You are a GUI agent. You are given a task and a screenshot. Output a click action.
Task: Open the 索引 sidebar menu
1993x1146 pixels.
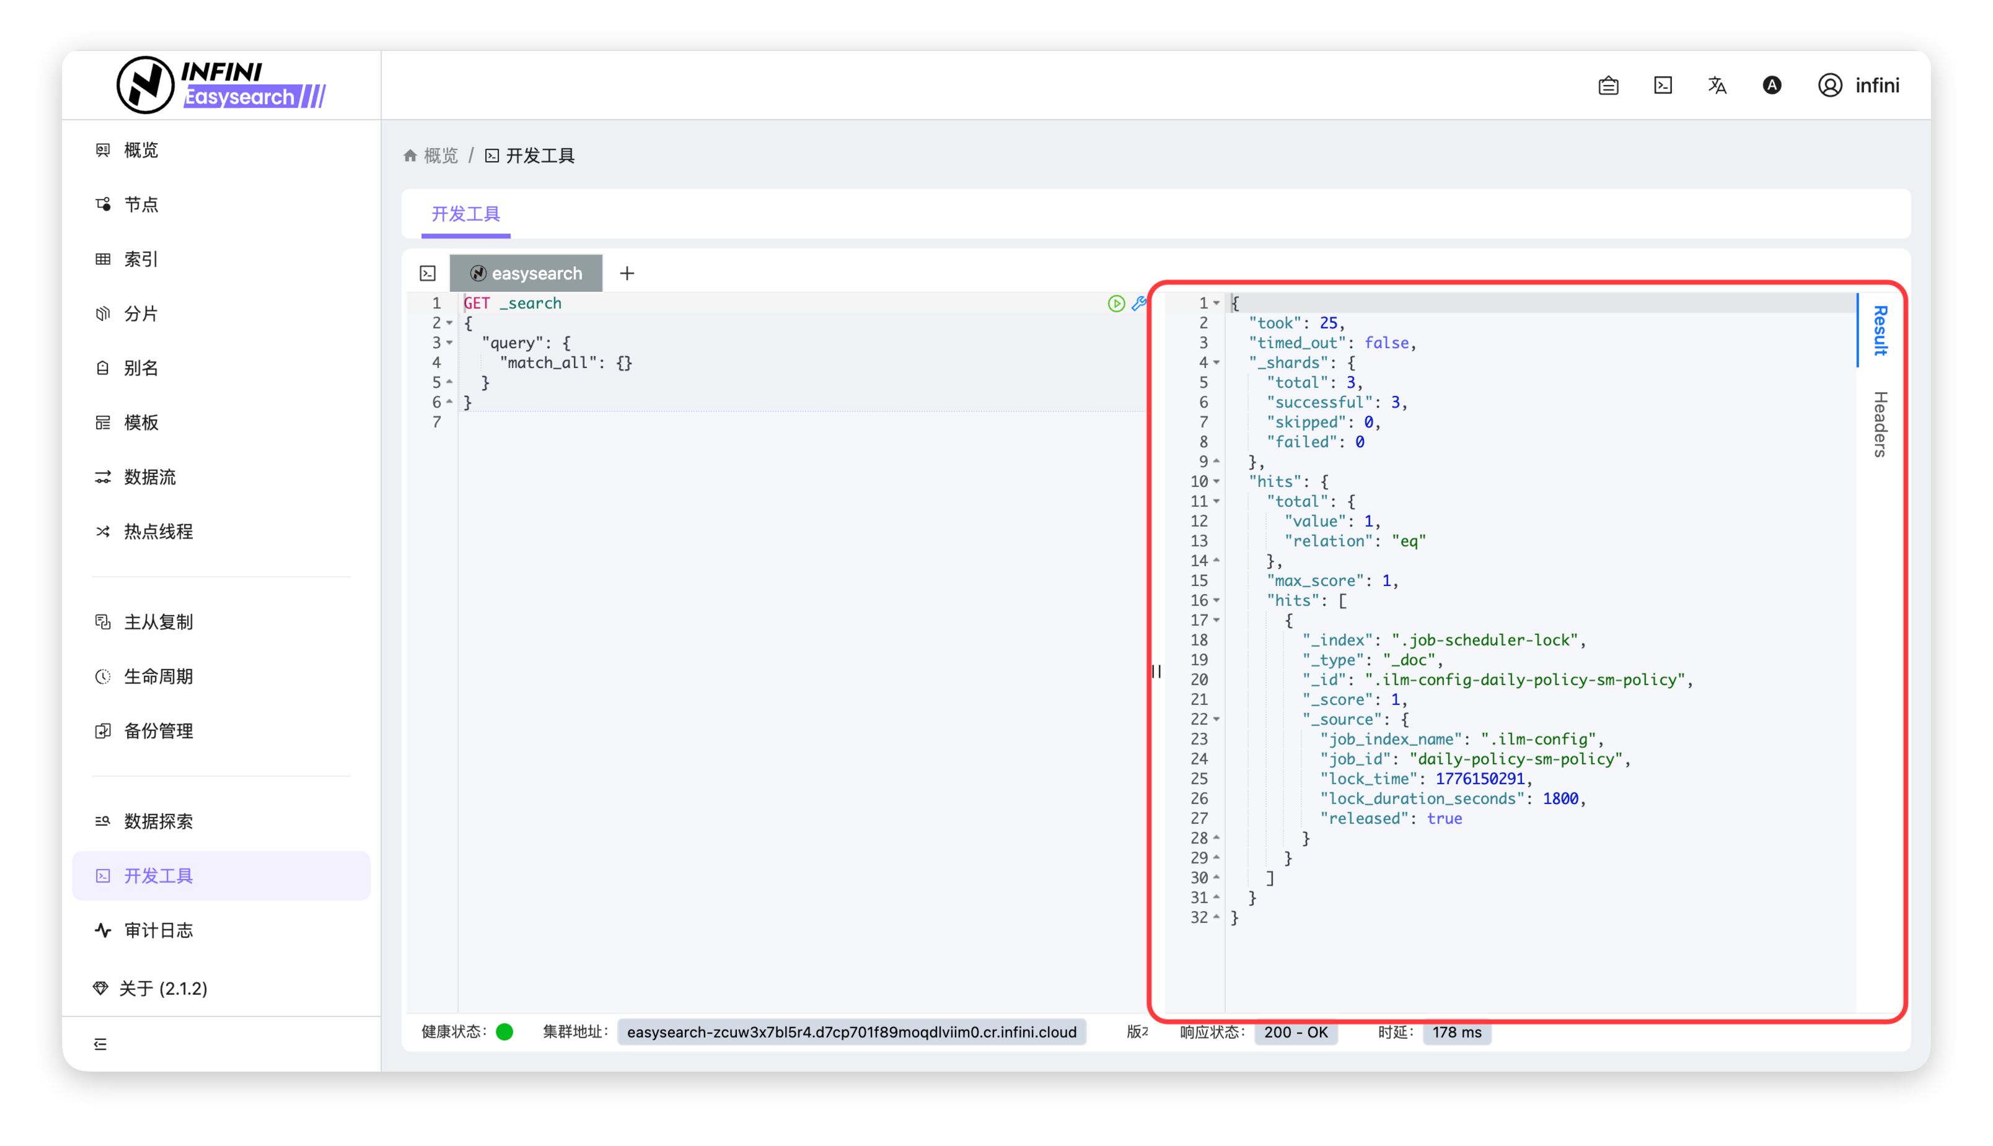tap(141, 259)
